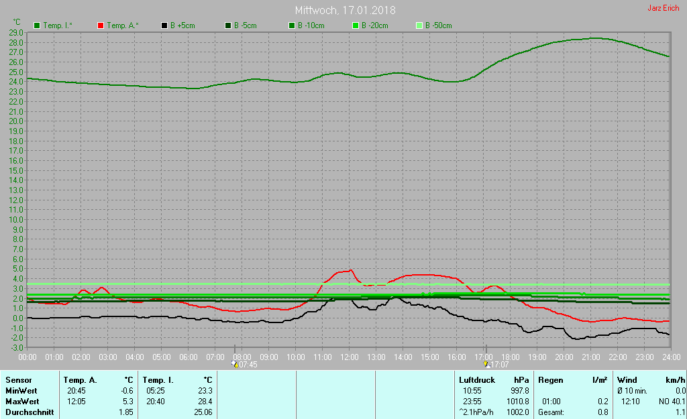Image resolution: width=687 pixels, height=419 pixels.
Task: Toggle the Temp. I.* series legend label
Action: [x=58, y=25]
